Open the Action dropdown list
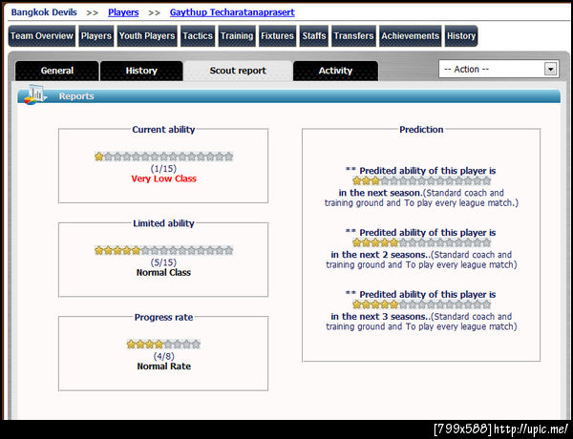Screen dimensions: 573x439 coord(499,69)
